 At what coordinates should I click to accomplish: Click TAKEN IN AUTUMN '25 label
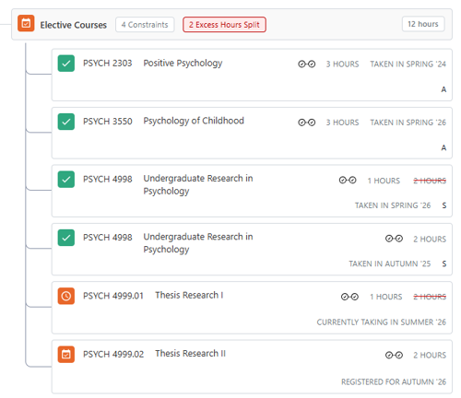click(x=390, y=263)
